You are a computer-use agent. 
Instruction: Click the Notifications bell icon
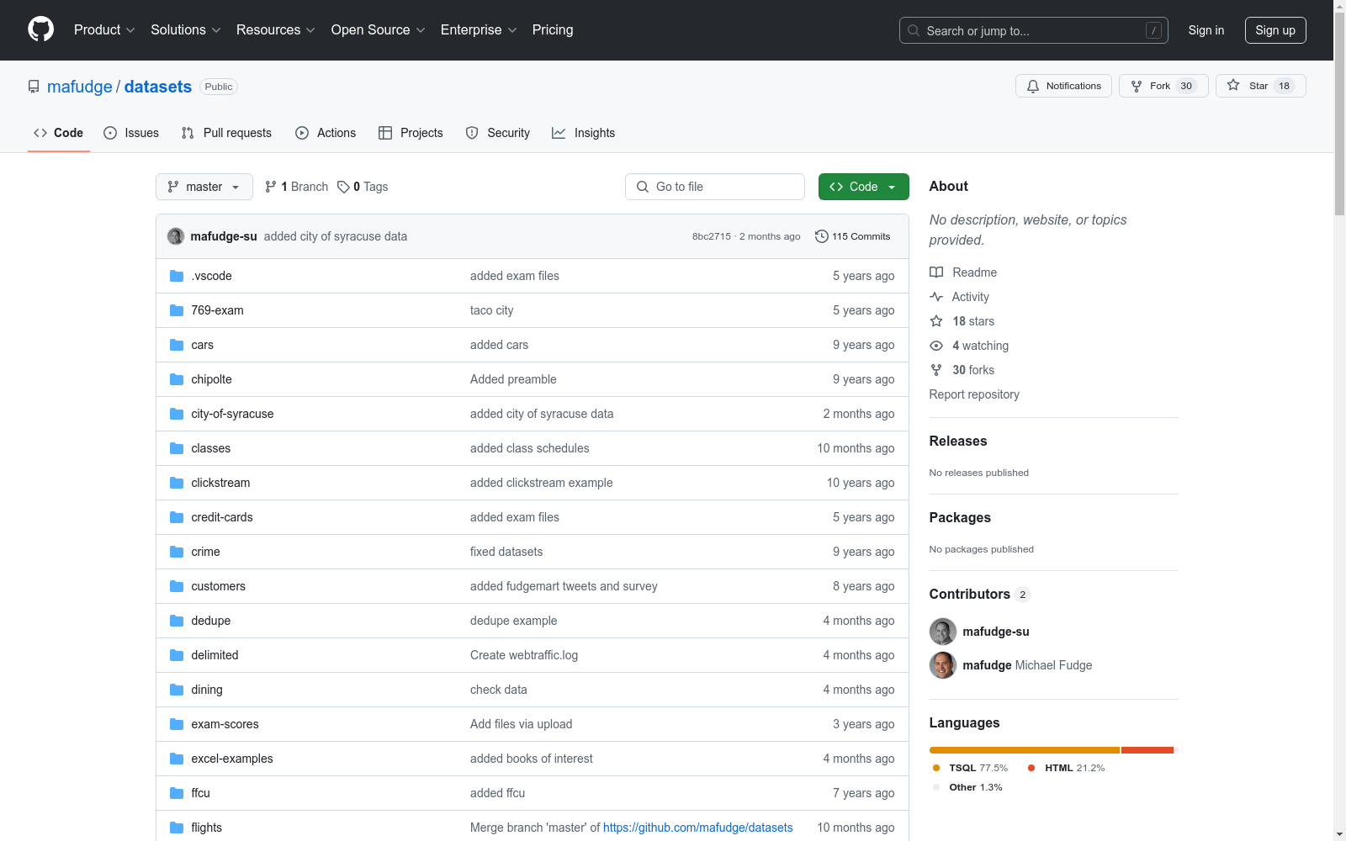(1033, 86)
